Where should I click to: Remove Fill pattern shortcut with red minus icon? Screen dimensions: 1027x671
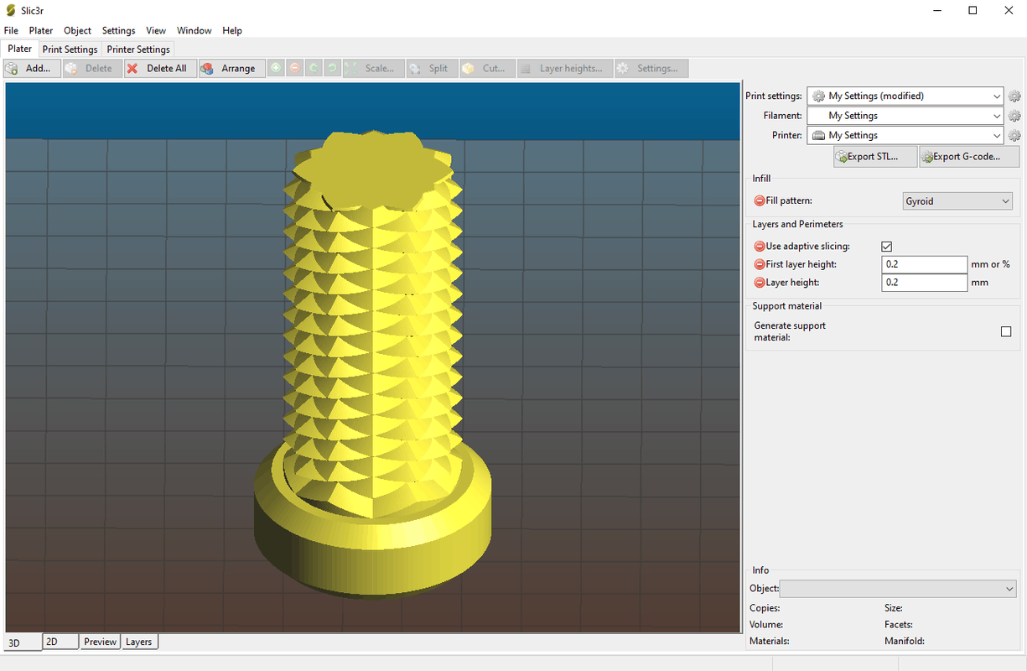pyautogui.click(x=760, y=201)
